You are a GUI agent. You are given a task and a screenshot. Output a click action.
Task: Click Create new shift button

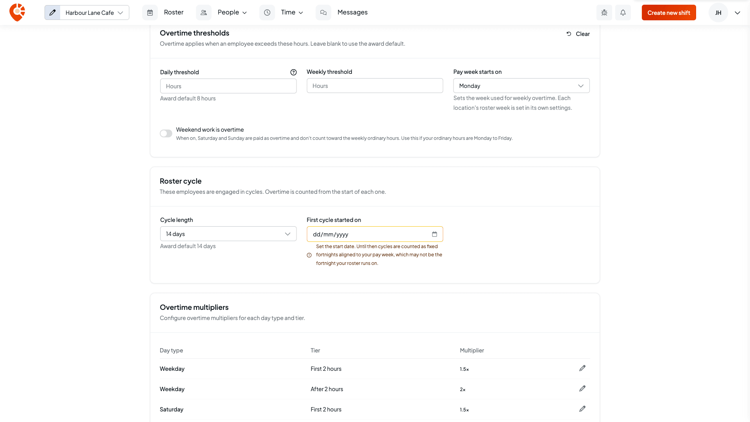click(x=669, y=13)
